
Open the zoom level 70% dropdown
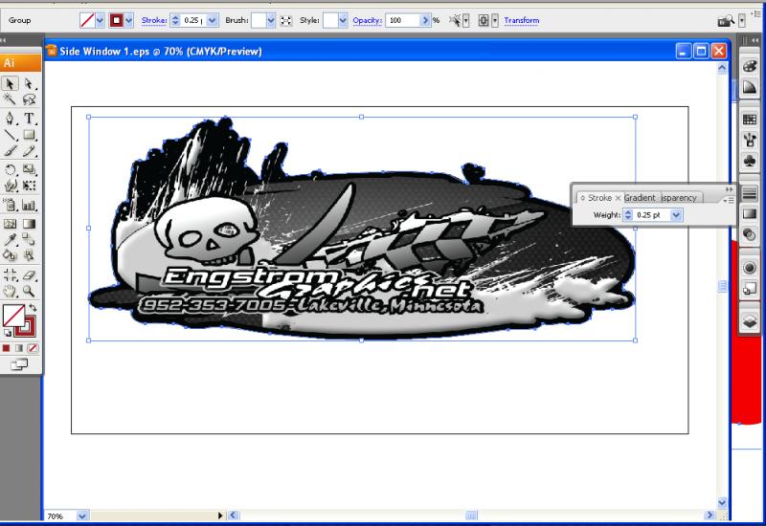(82, 515)
